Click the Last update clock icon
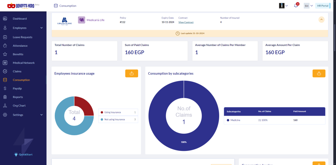Screen dimensions: 336x165 coord(178,33)
